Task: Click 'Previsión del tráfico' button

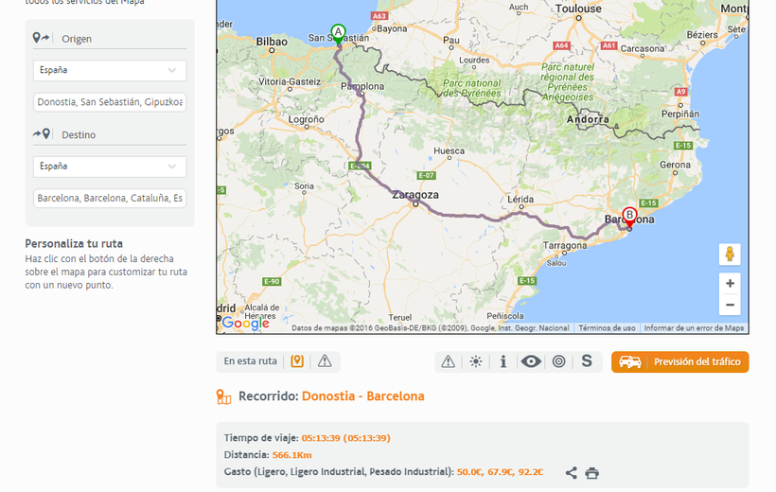Action: coord(679,361)
